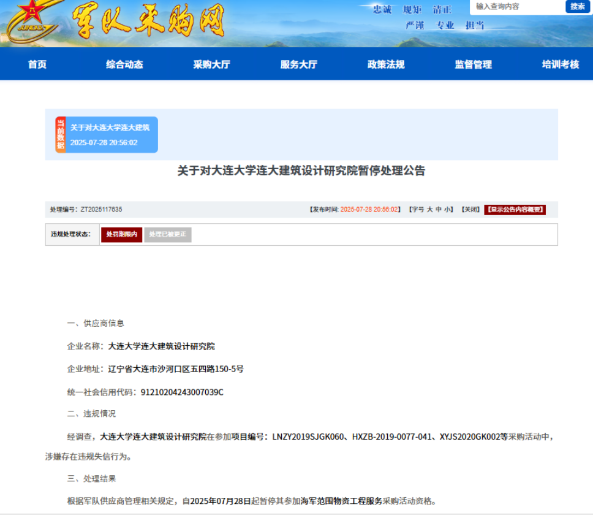The image size is (593, 515).
Task: Click the credit code 91210204243007039C
Action: (x=182, y=392)
